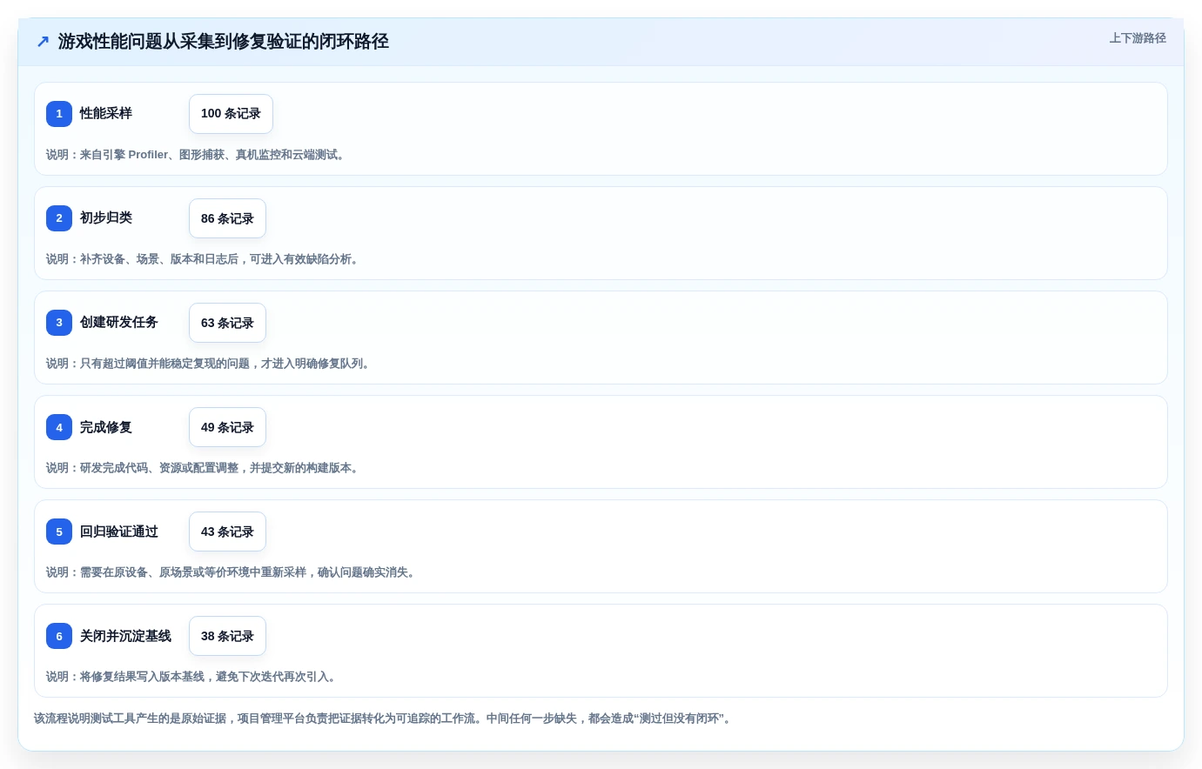Open the 100 条记录 pill
The image size is (1202, 769).
[231, 114]
